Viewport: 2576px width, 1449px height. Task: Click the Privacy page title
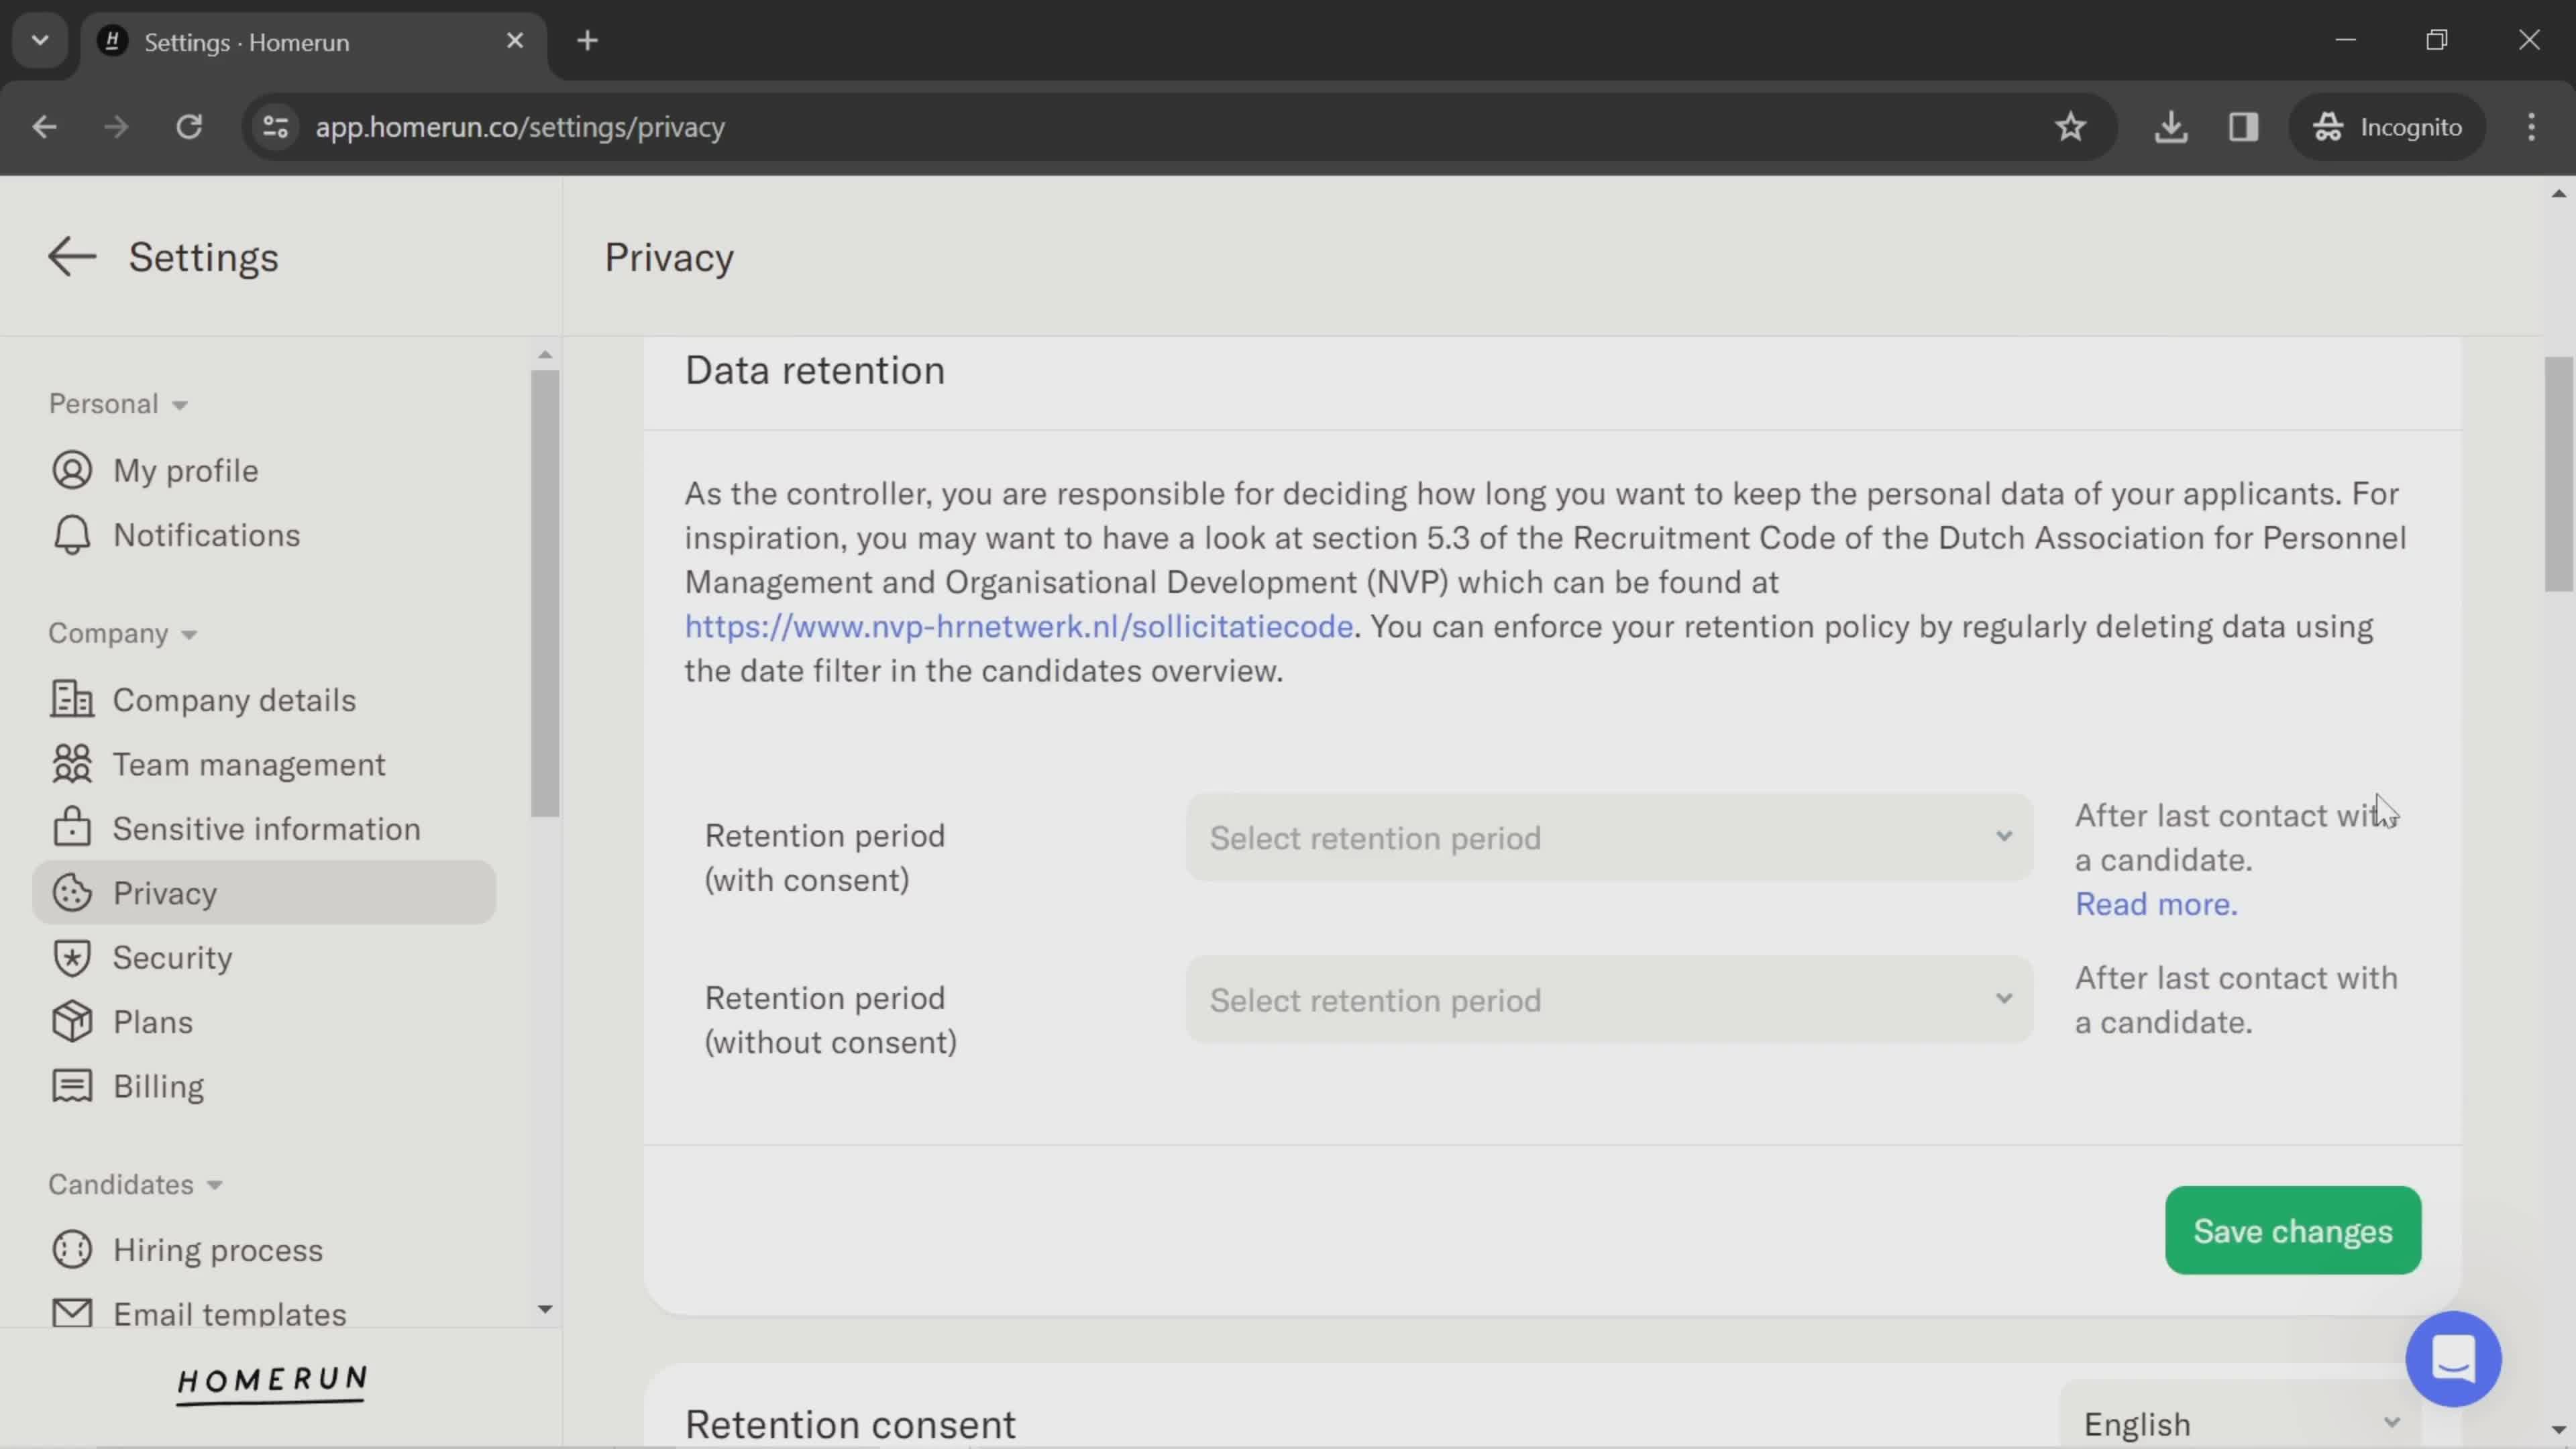[669, 257]
